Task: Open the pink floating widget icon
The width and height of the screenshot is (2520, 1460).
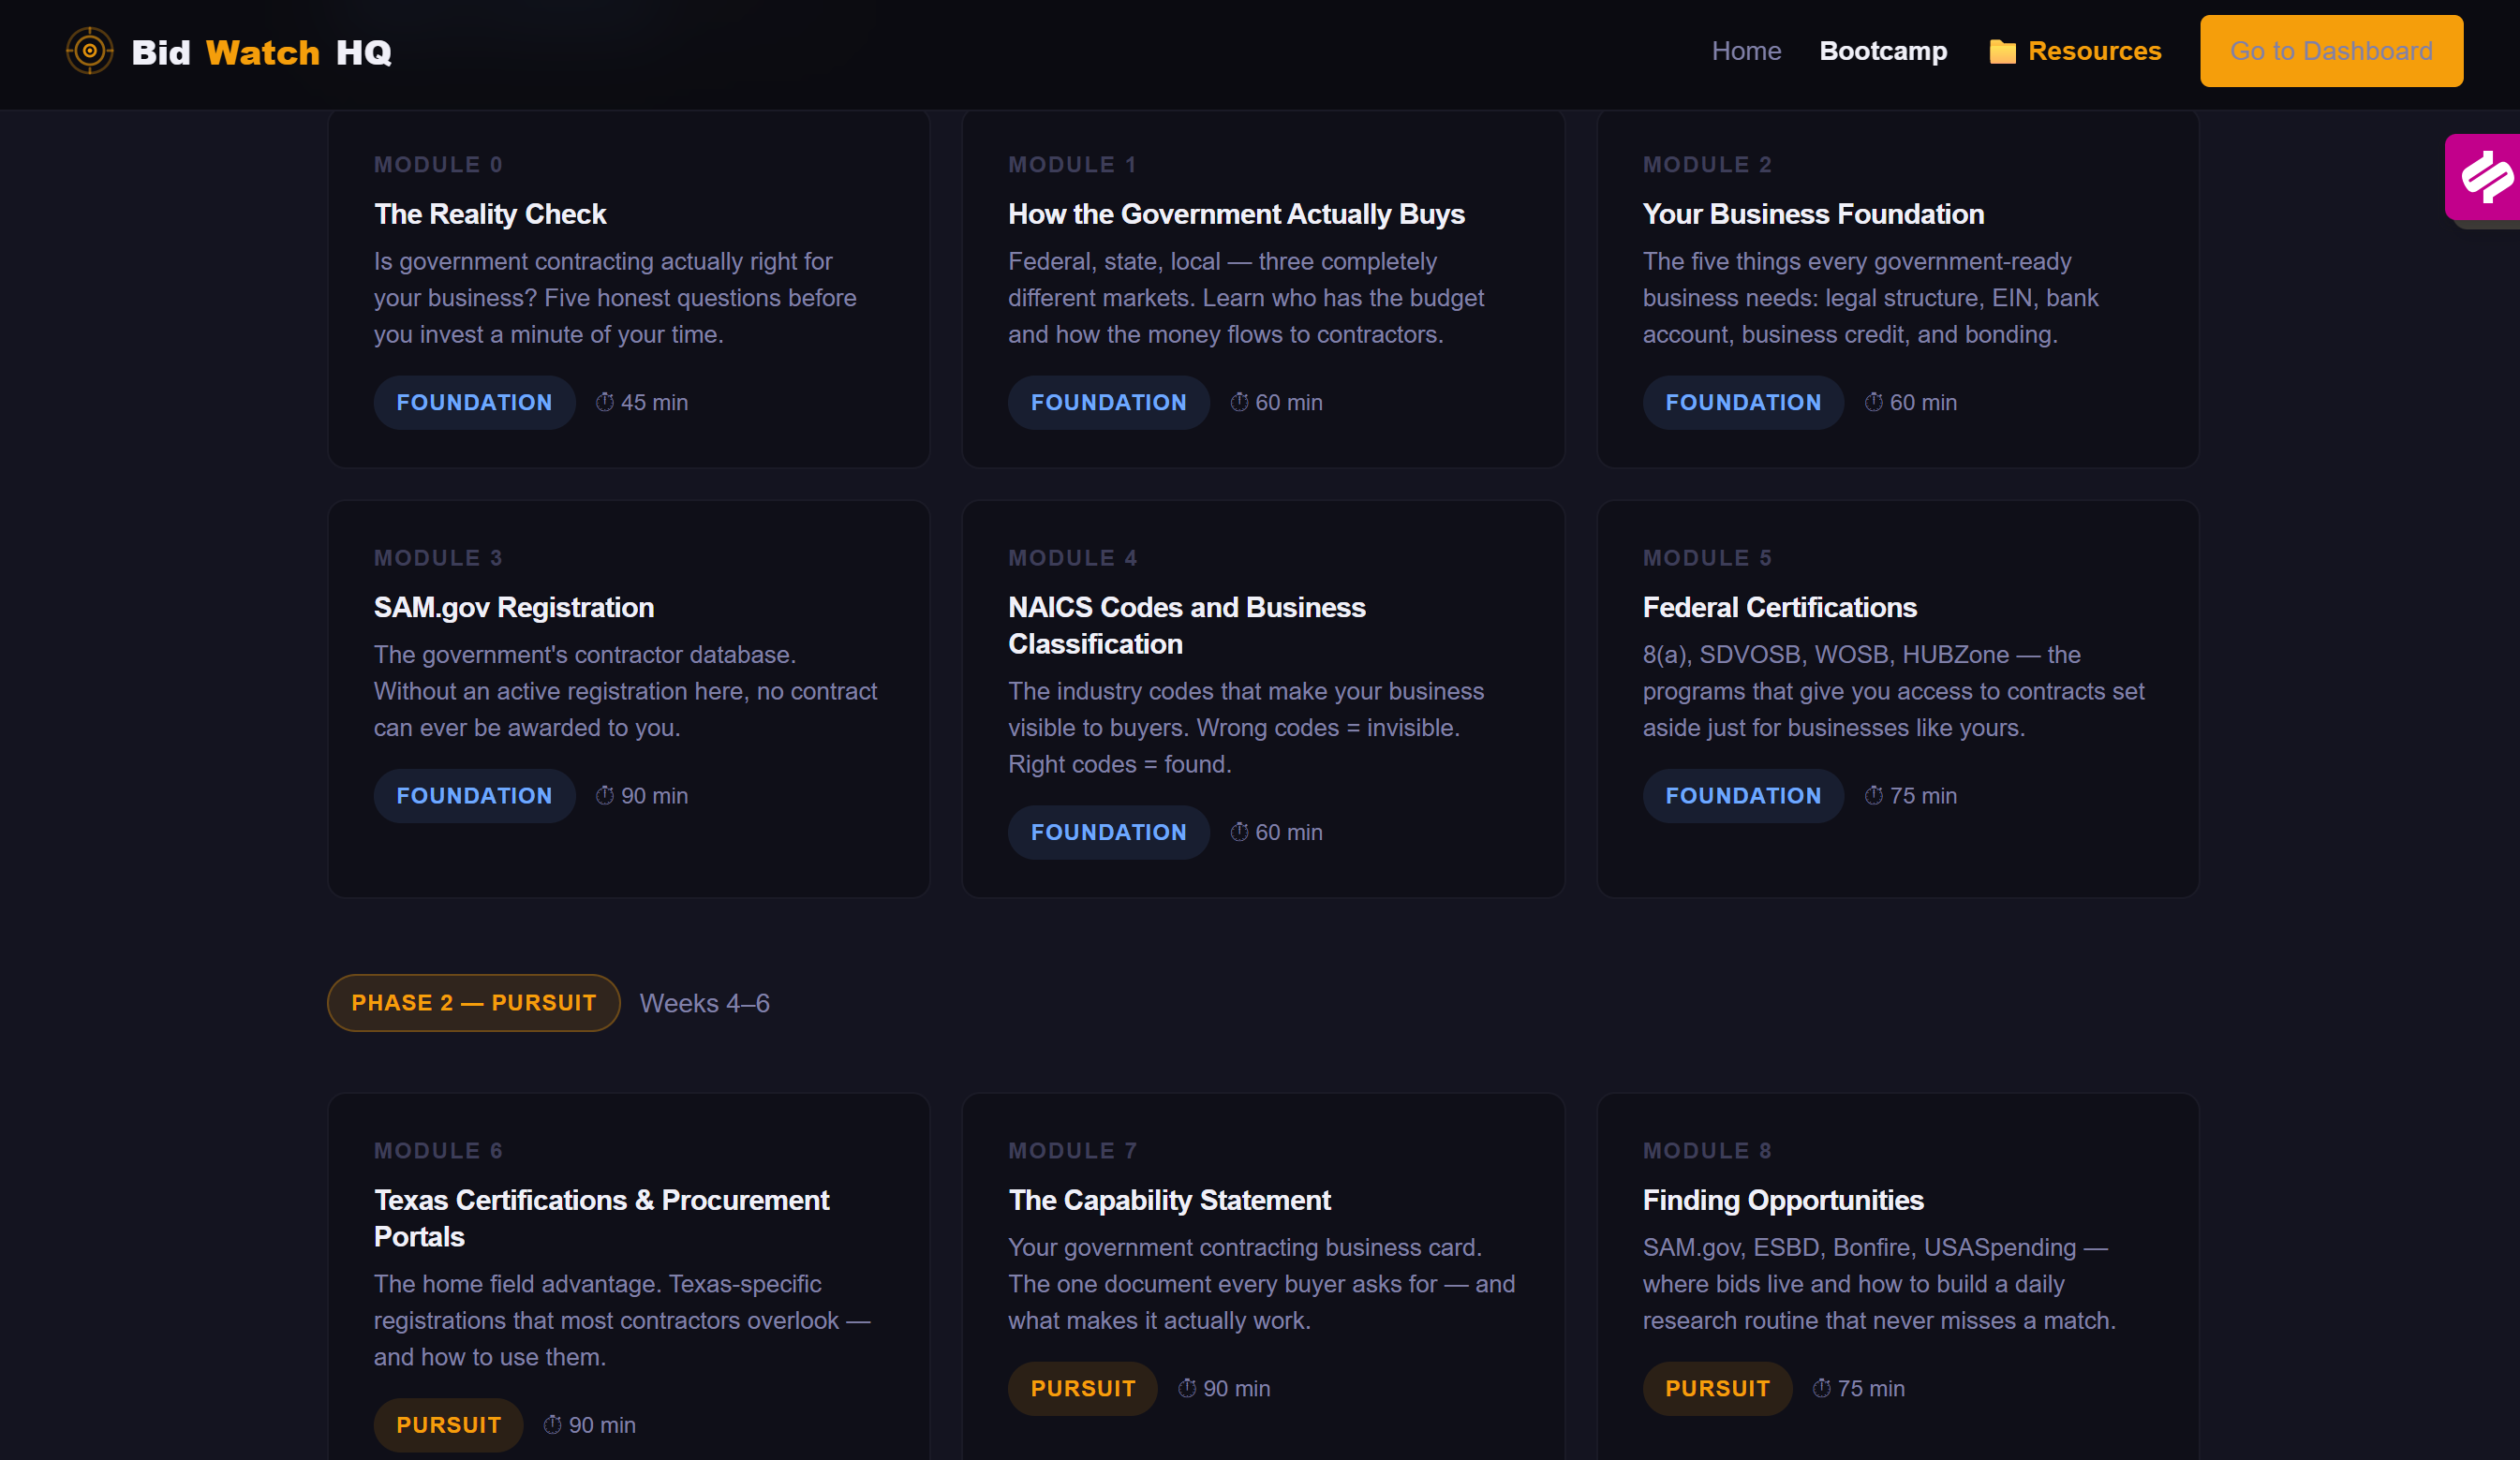Action: point(2484,177)
